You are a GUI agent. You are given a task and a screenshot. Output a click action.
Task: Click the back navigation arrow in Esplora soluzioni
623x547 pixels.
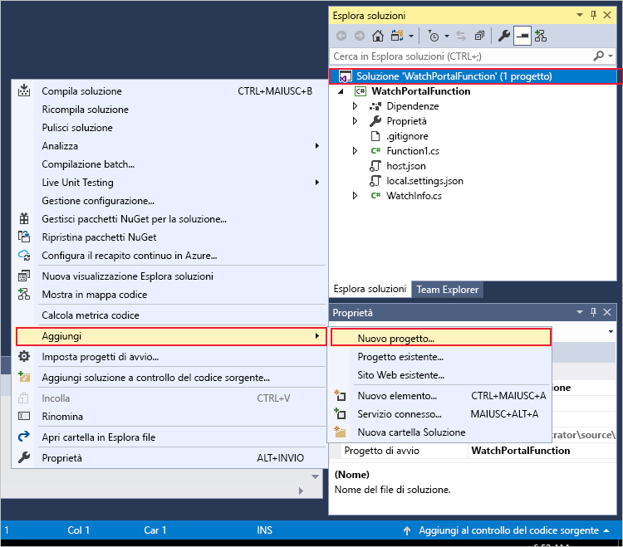point(341,37)
